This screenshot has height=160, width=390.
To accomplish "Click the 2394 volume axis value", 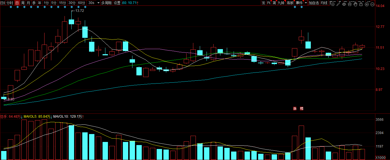I will click(x=380, y=133).
